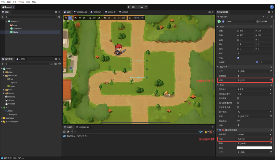The height and width of the screenshot is (160, 275).
Task: Click the align top edges icon
Action: click(x=90, y=18)
